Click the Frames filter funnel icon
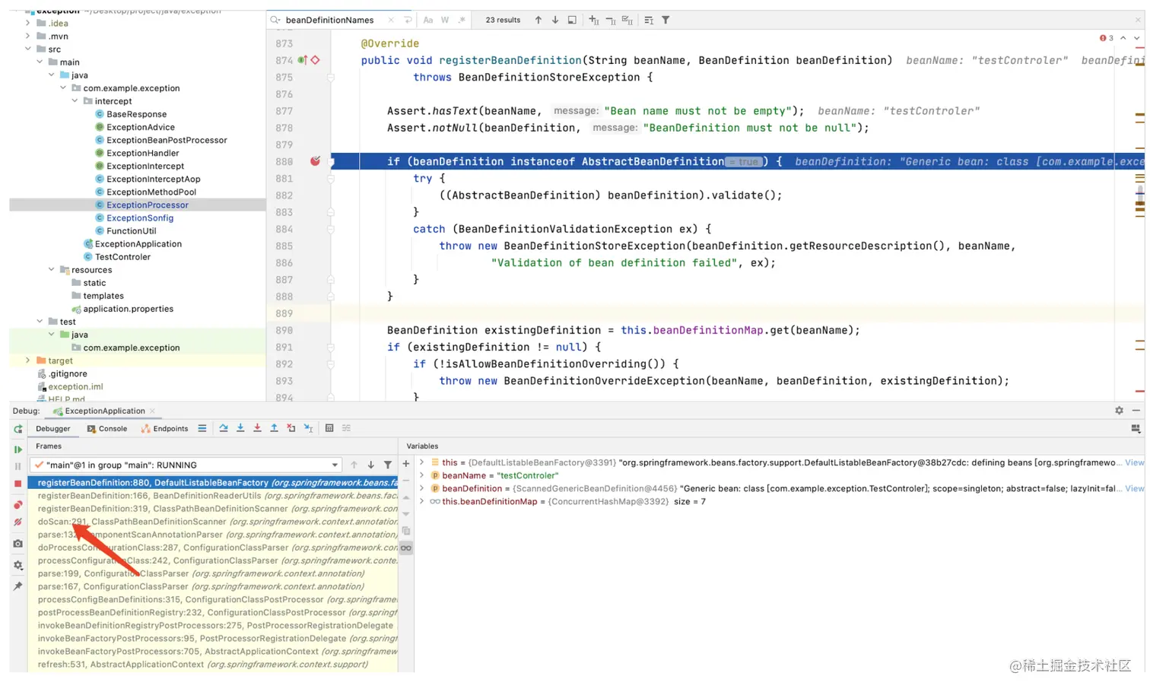1150x692 pixels. tap(388, 465)
